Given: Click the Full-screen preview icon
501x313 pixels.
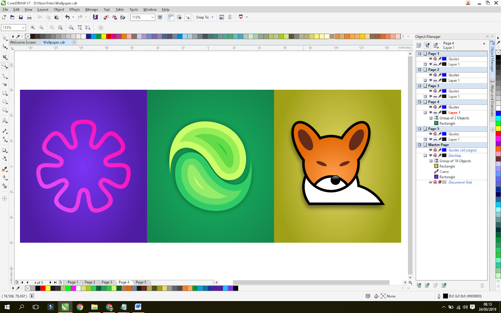Looking at the screenshot, I should coord(160,17).
